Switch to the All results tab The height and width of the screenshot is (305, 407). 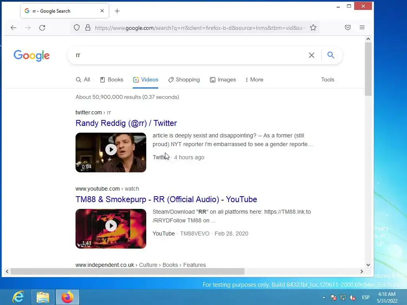click(x=83, y=79)
